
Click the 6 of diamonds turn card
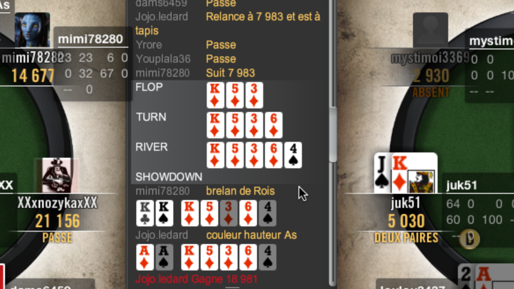(274, 125)
